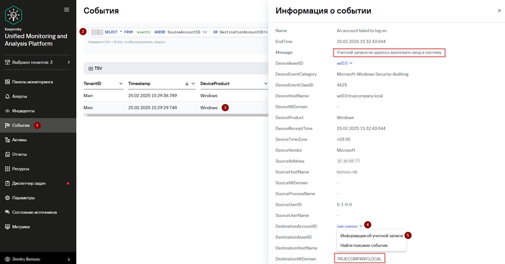
Task: Export events with TSV button
Action: pos(95,68)
